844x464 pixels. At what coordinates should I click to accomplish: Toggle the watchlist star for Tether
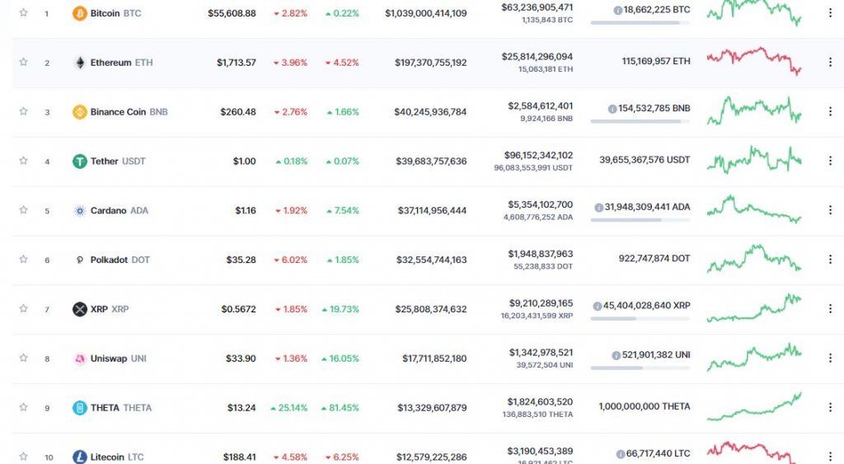pos(23,161)
